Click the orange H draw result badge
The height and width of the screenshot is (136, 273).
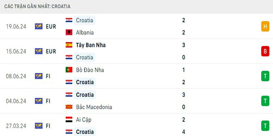(265, 26)
